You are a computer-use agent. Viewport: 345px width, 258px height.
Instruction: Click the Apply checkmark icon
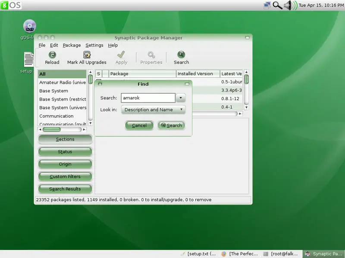point(121,55)
